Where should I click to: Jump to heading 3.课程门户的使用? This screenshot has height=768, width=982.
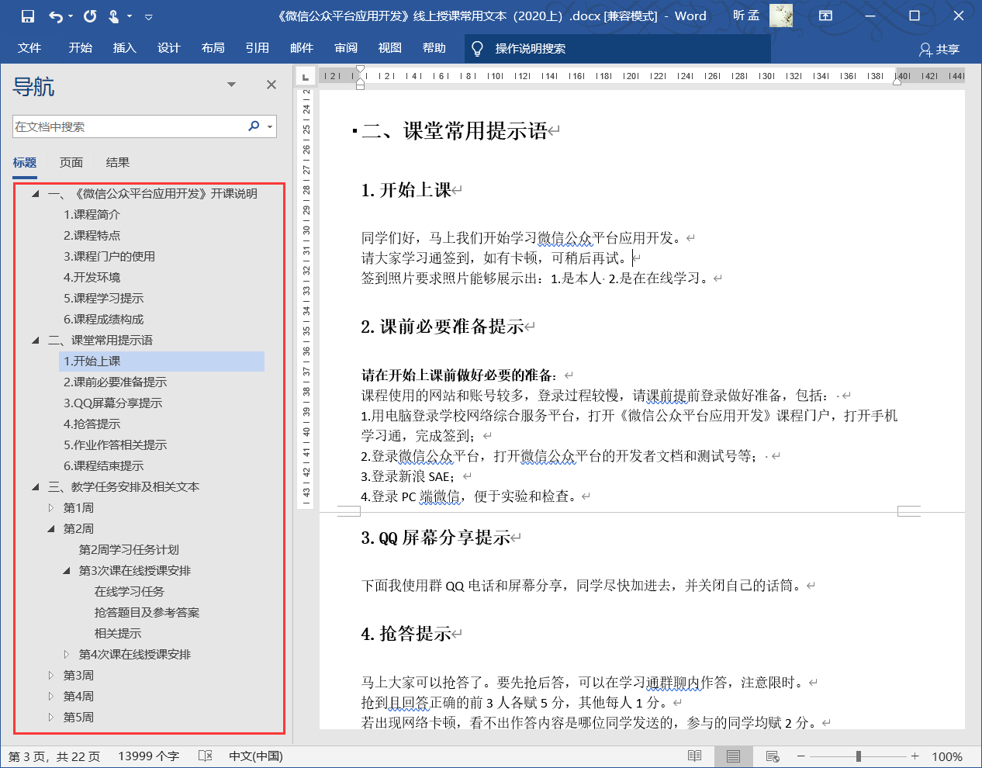109,257
